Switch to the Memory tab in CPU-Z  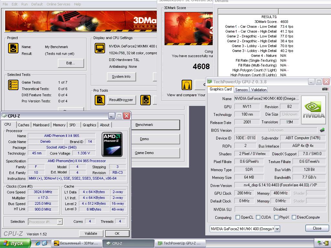click(59, 125)
